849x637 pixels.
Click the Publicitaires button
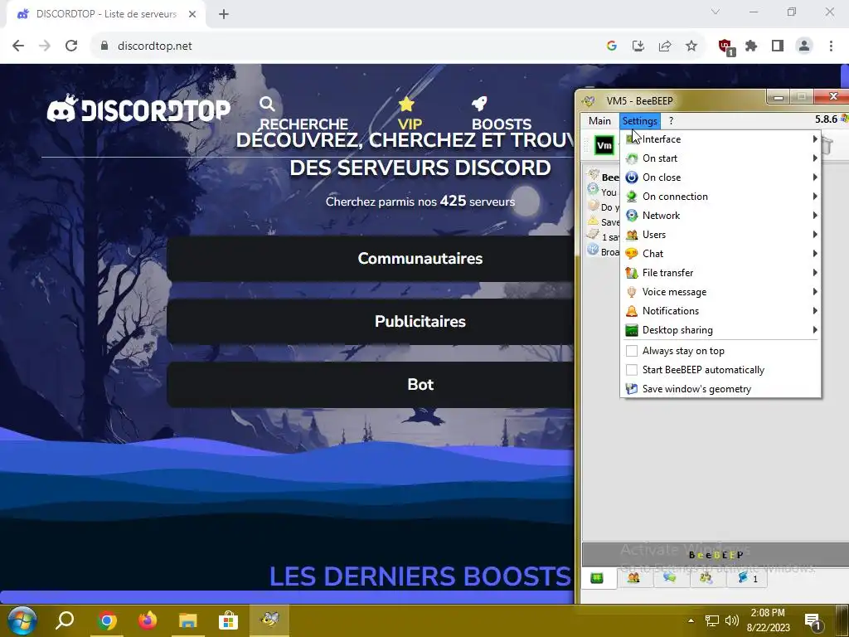[x=371, y=321]
